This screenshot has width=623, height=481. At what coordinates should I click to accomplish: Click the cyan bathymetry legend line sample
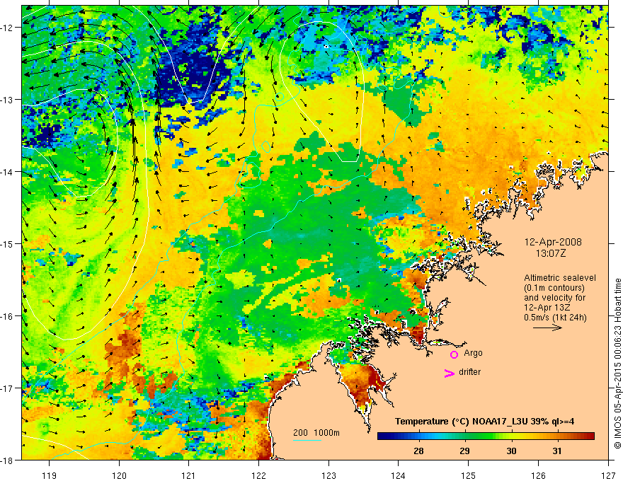click(307, 440)
